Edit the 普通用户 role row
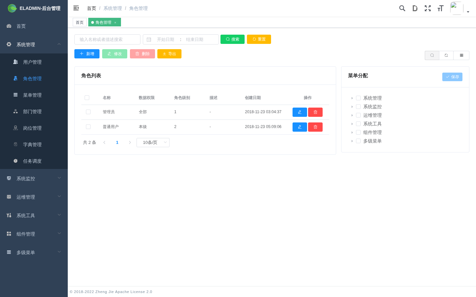476x297 pixels. click(300, 127)
